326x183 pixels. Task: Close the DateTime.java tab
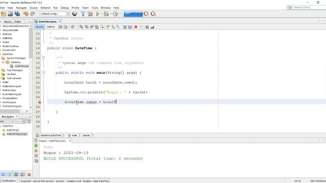60,21
